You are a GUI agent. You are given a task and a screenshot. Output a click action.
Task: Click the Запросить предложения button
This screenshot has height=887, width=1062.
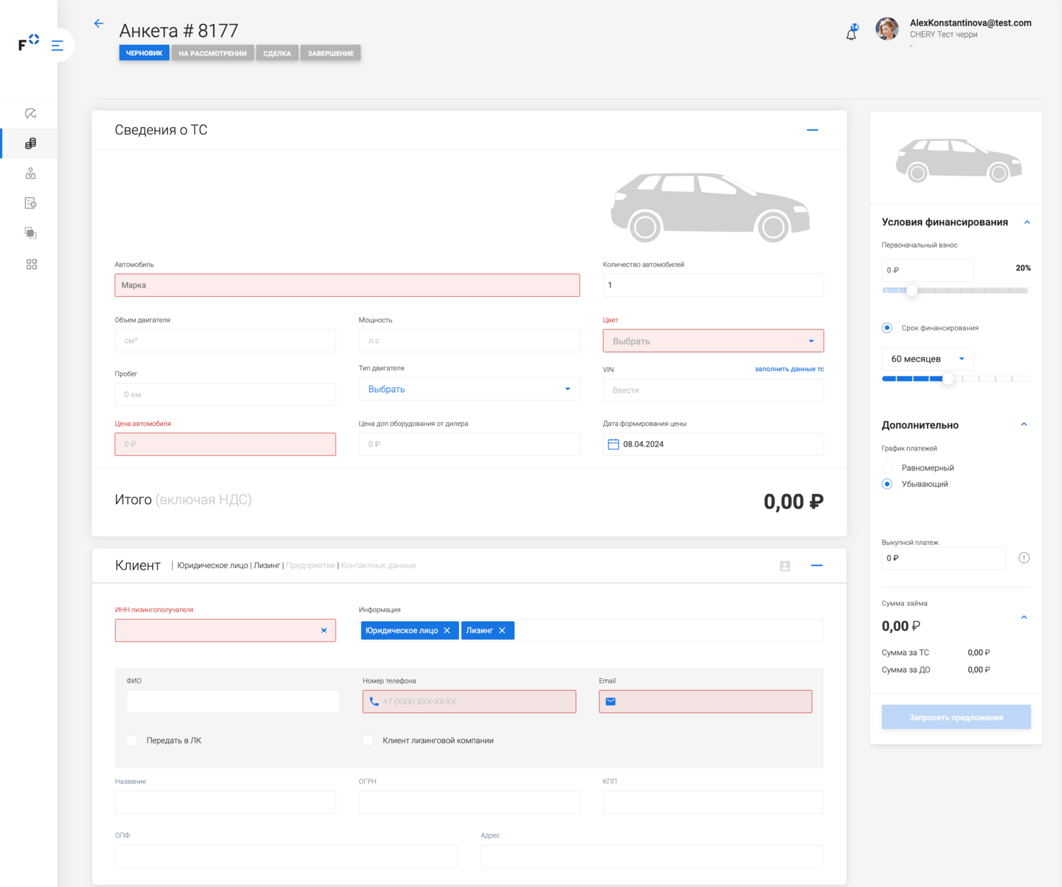[956, 717]
